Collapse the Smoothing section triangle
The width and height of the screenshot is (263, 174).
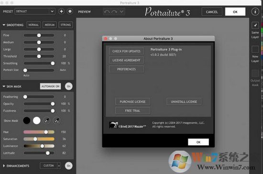pyautogui.click(x=4, y=25)
